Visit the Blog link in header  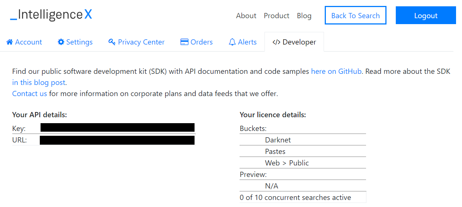pyautogui.click(x=304, y=16)
